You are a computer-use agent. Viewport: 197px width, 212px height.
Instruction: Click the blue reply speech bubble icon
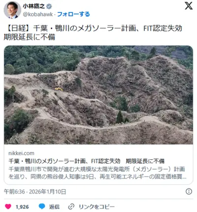click(x=42, y=207)
